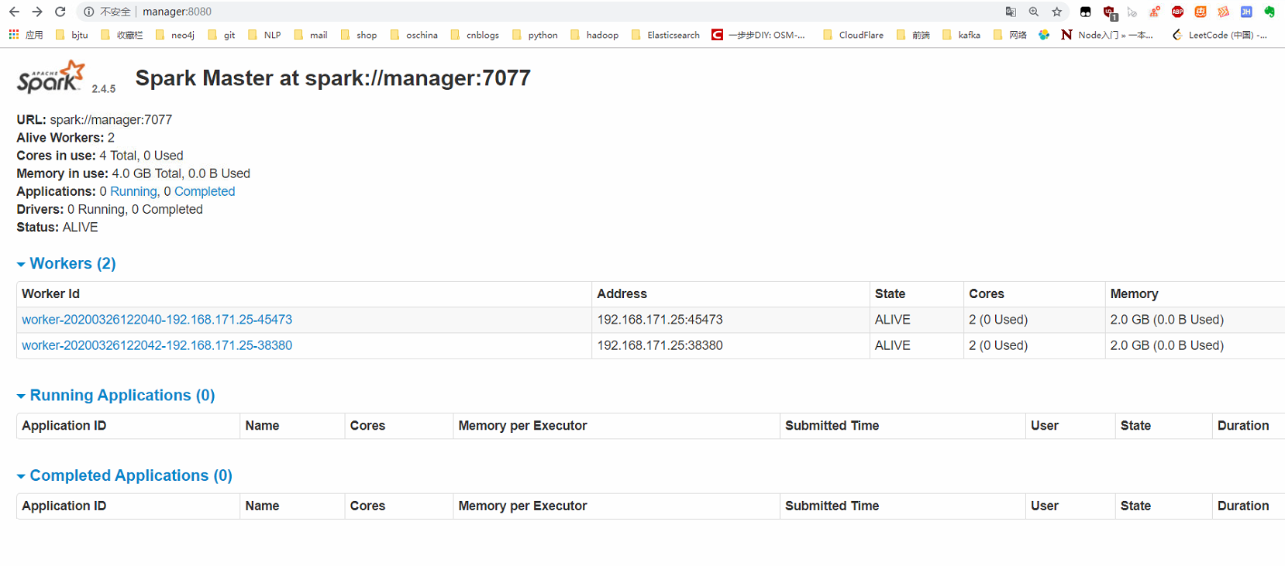
Task: Click the gray cursor-blocked extension icon
Action: (x=1132, y=12)
